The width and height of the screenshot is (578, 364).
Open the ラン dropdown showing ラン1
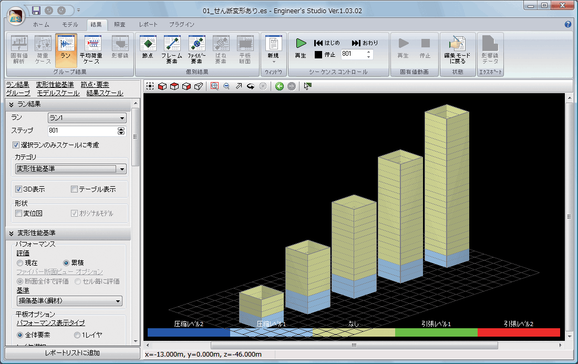87,118
